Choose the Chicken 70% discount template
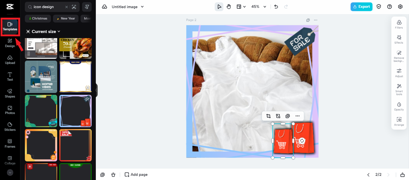 [x=75, y=48]
